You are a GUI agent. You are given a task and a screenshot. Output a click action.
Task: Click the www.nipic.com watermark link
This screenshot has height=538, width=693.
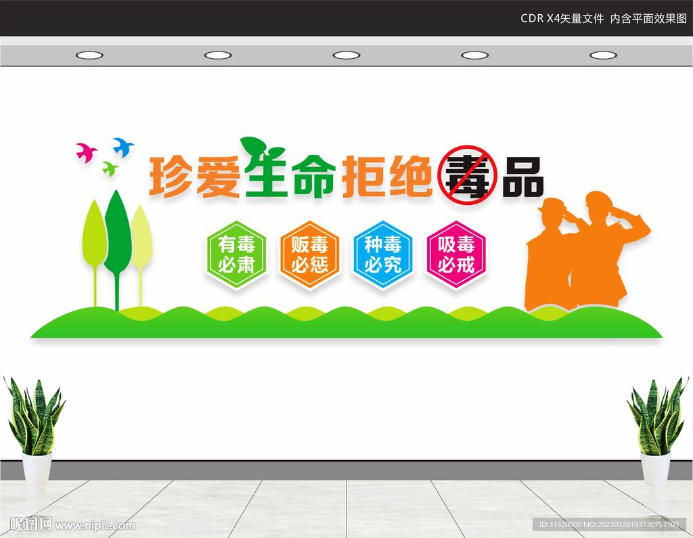(x=95, y=526)
